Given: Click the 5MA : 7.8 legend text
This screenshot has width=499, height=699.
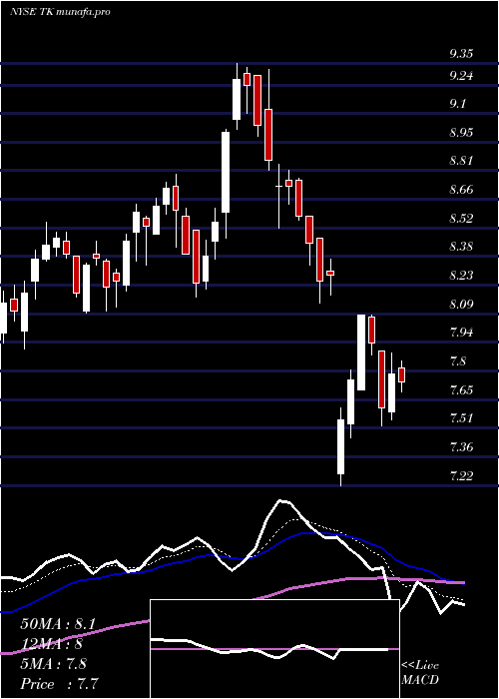Looking at the screenshot, I should point(54,664).
